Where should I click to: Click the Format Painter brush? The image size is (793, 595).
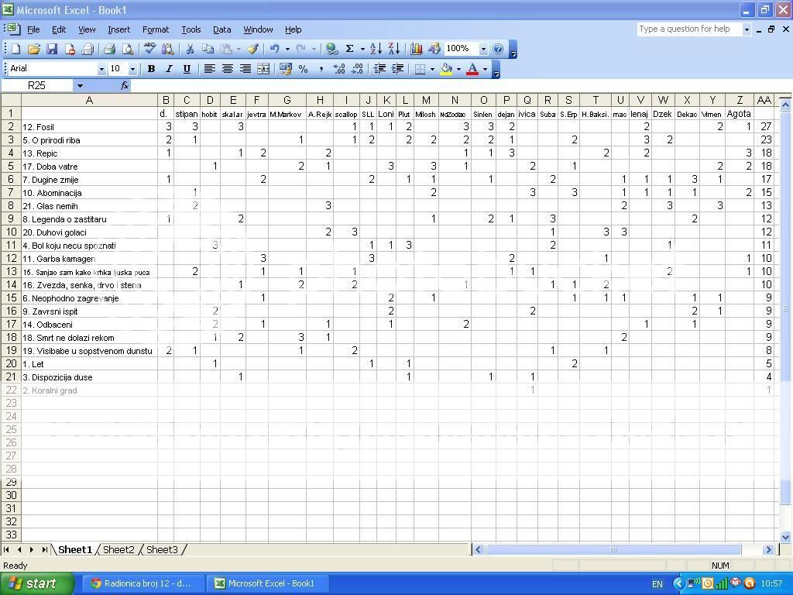pos(252,49)
